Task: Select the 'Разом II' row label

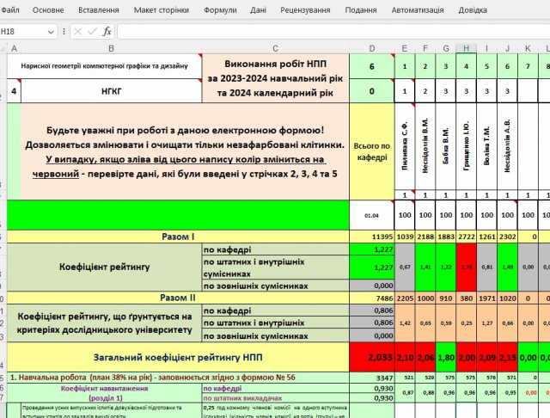Action: (x=178, y=298)
